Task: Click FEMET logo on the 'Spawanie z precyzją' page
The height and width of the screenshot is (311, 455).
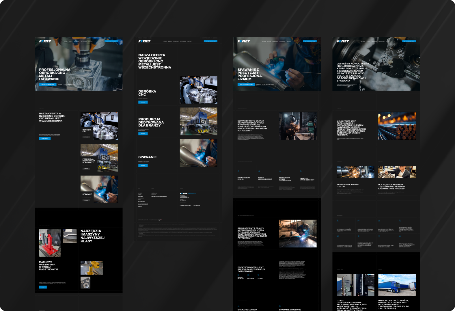Action: point(243,41)
